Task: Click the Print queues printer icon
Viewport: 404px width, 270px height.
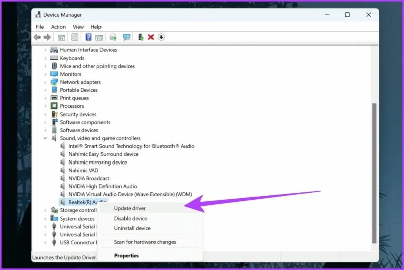Action: tap(54, 98)
